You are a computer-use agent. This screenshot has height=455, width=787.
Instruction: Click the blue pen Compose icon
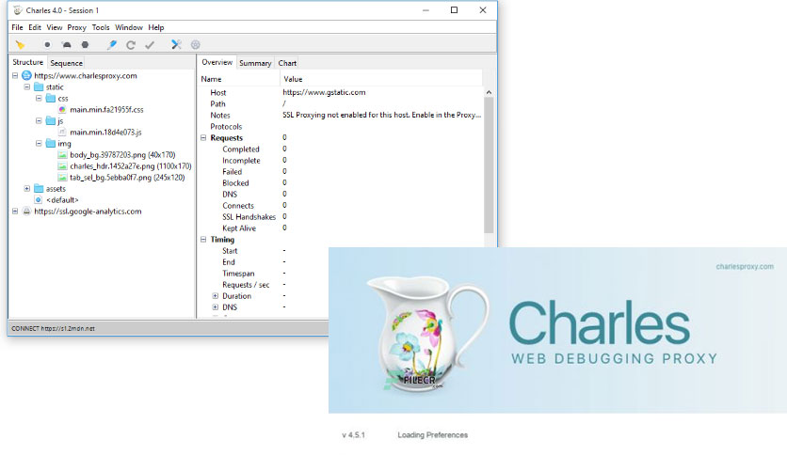(112, 44)
